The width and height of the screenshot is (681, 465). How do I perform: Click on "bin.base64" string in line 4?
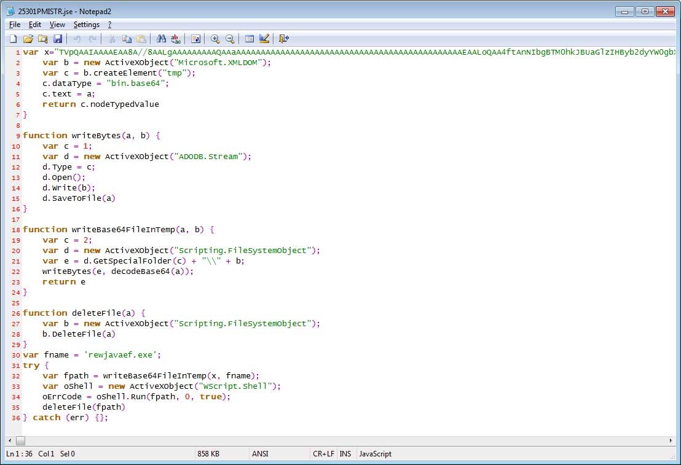(x=135, y=84)
